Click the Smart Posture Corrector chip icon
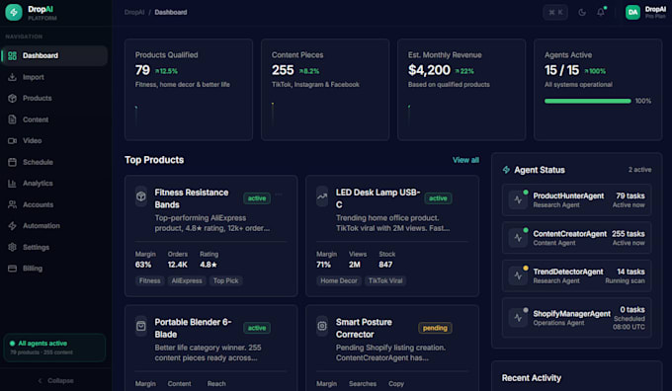This screenshot has width=672, height=391. [x=322, y=327]
